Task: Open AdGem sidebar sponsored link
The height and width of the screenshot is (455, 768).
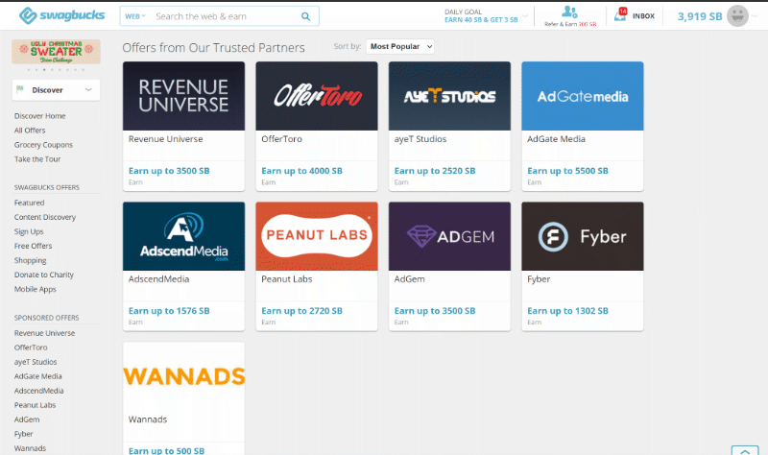Action: click(27, 419)
